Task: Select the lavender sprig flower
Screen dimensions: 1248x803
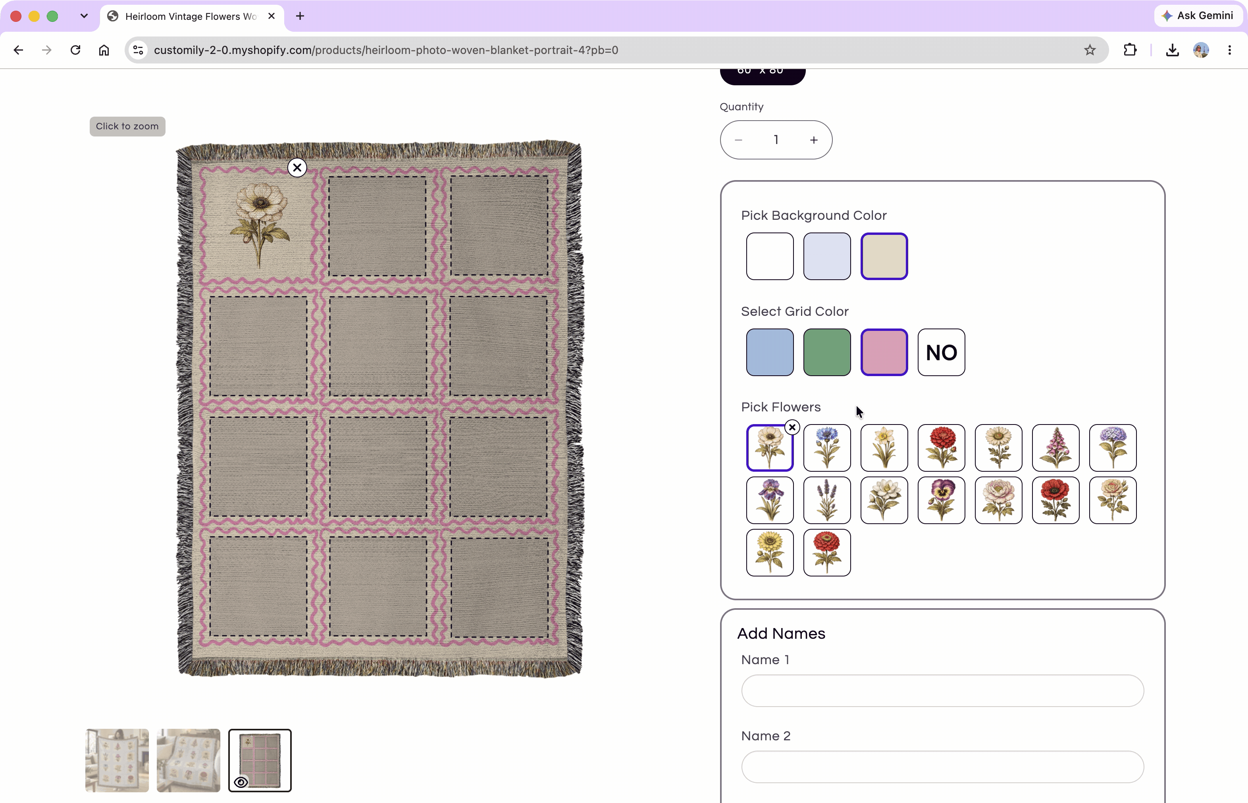Action: (x=827, y=500)
